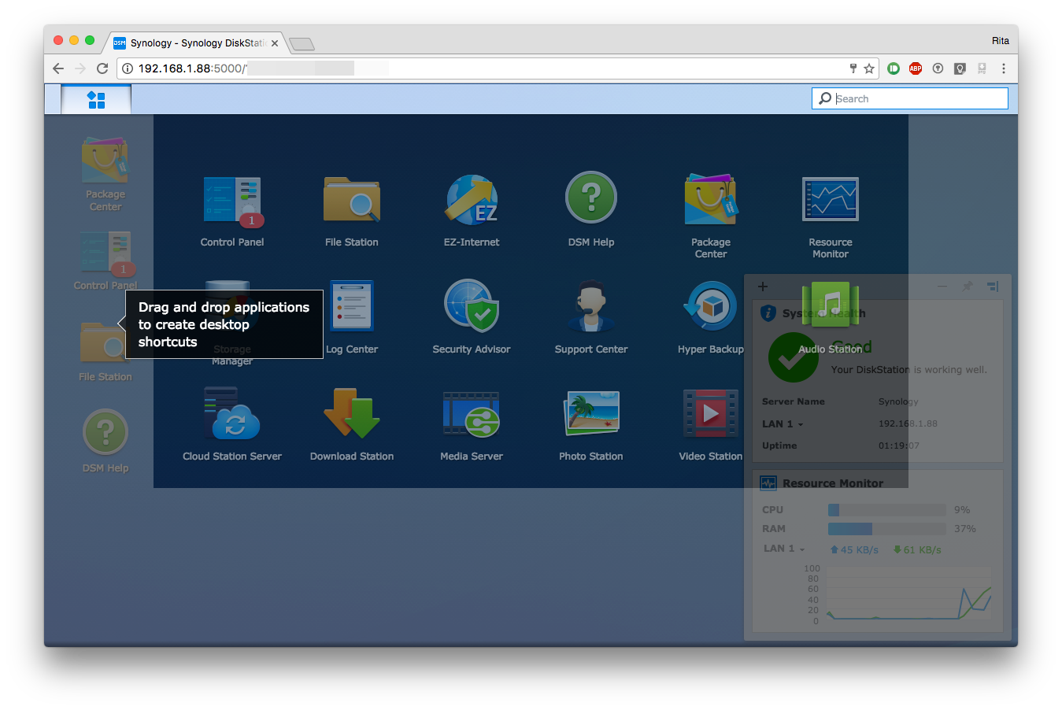The image size is (1062, 710).
Task: Bookmark this page with the star
Action: click(x=869, y=68)
